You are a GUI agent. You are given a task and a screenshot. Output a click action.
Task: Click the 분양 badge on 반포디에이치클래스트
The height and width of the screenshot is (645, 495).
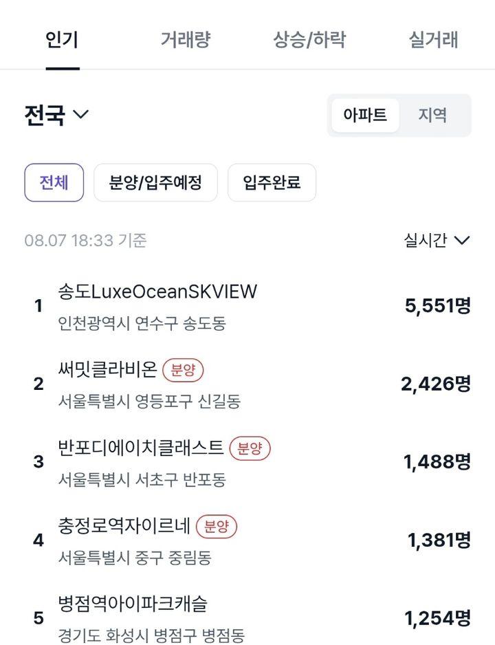[x=250, y=448]
